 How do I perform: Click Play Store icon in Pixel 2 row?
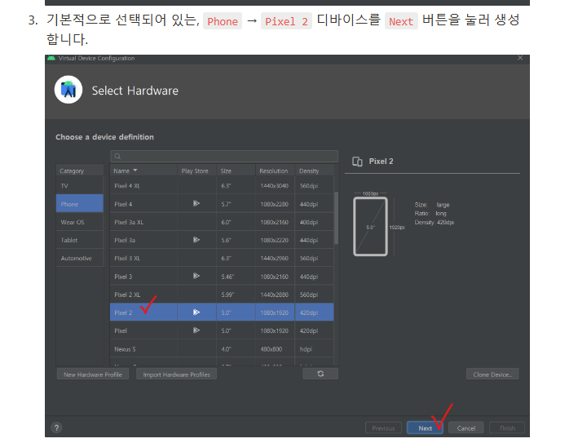point(196,312)
